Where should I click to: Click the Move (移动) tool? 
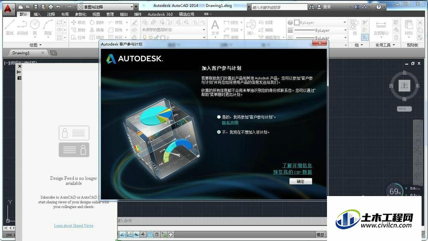[x=78, y=22]
